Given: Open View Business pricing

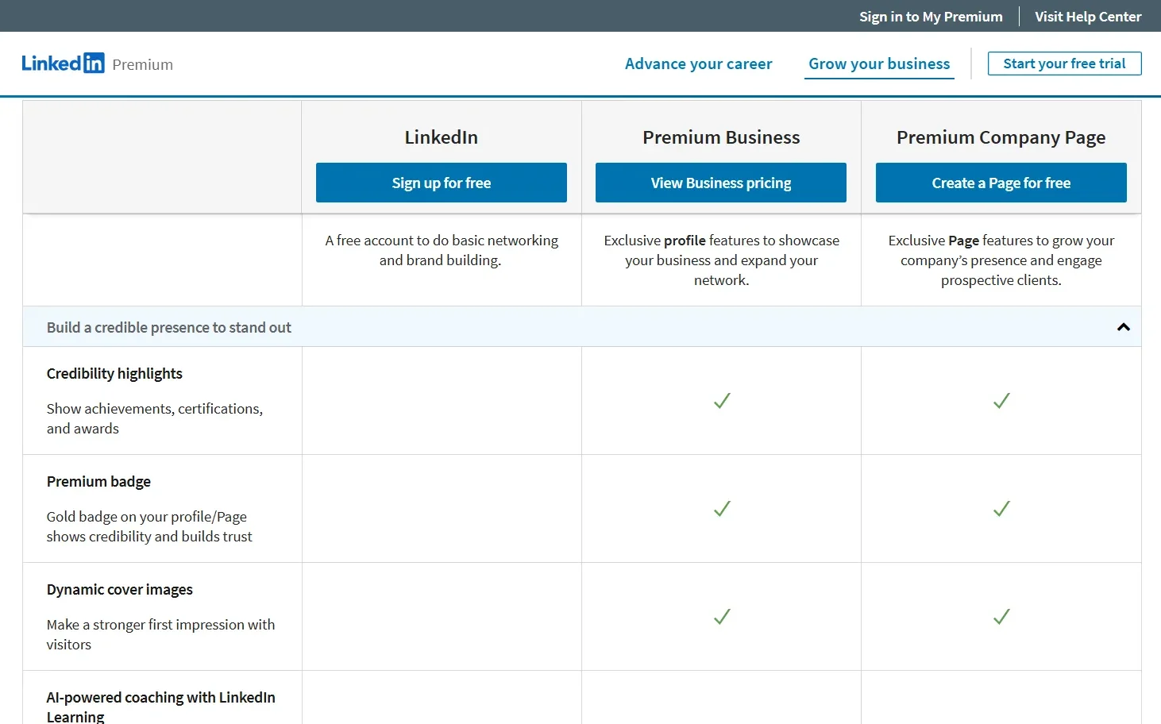Looking at the screenshot, I should tap(720, 183).
